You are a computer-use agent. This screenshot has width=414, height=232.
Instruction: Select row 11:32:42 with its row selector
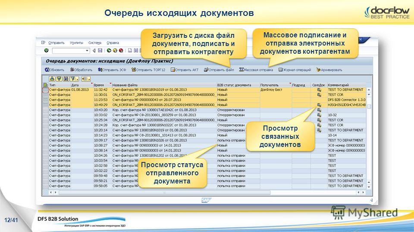[x=45, y=90]
